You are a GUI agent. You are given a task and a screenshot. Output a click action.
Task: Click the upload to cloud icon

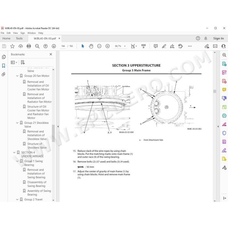click(21, 46)
